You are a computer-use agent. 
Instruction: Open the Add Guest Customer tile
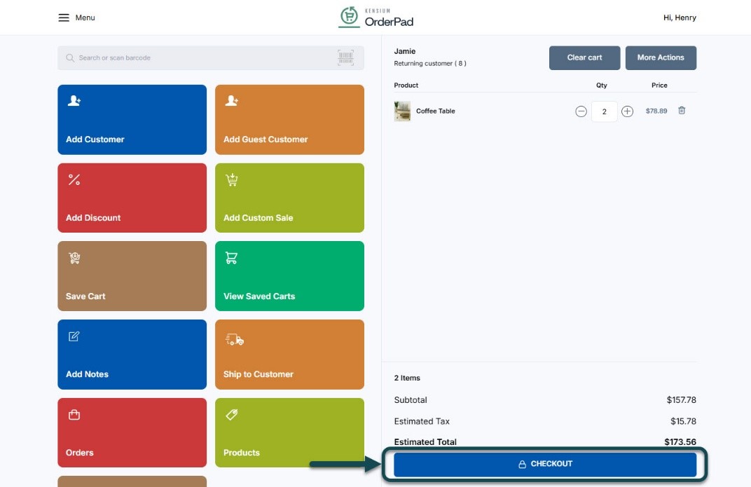[290, 120]
